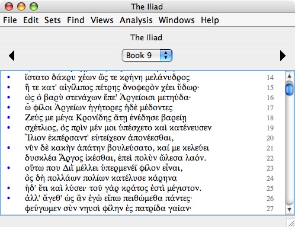The width and height of the screenshot is (295, 227).
Task: Select line beginning 'ἠδ' ἔτι καὶ λύσει'
Action: [113, 188]
